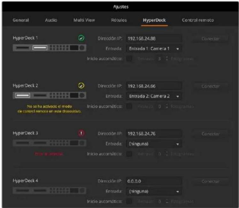The width and height of the screenshot is (239, 208).
Task: Click the HyperDeck 3 device image
Action: 50,143
